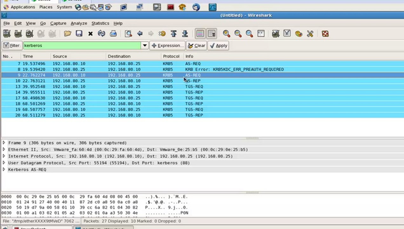This screenshot has width=404, height=229.
Task: Print packets icon
Action: pyautogui.click(x=113, y=34)
